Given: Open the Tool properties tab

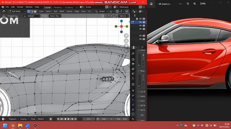Looking at the screenshot, I should tap(133, 53).
